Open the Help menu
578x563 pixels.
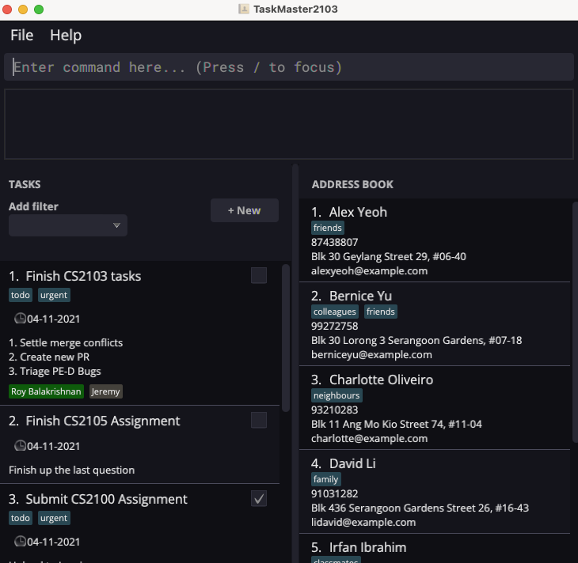click(x=66, y=36)
